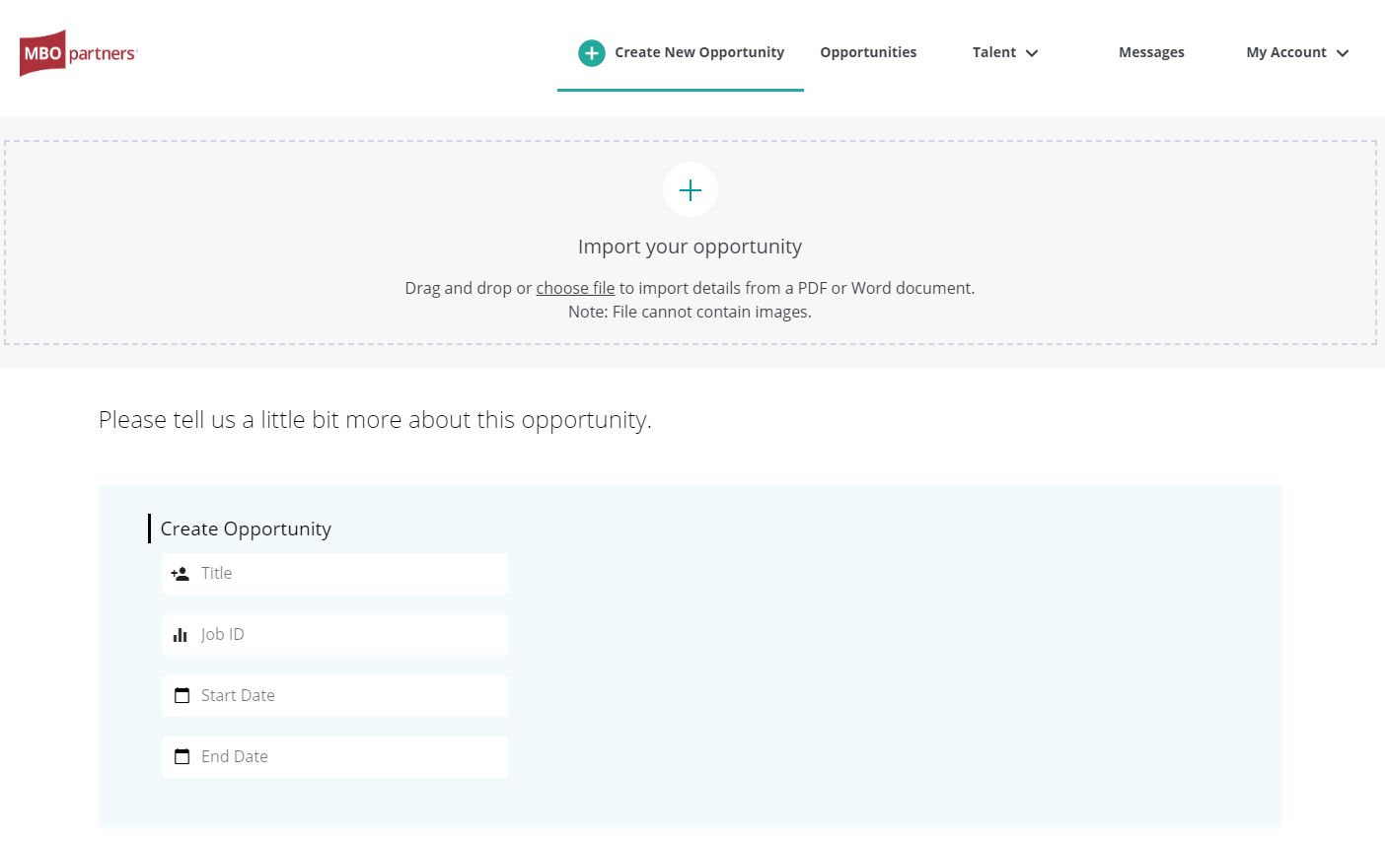Open the My Account menu
Image resolution: width=1385 pixels, height=846 pixels.
pyautogui.click(x=1297, y=52)
